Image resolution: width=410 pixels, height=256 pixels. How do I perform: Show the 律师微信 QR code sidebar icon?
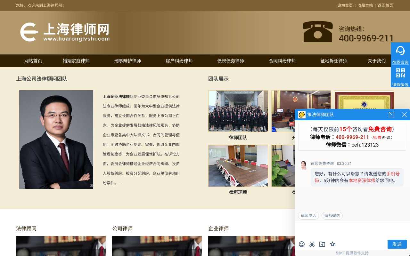pos(400,73)
